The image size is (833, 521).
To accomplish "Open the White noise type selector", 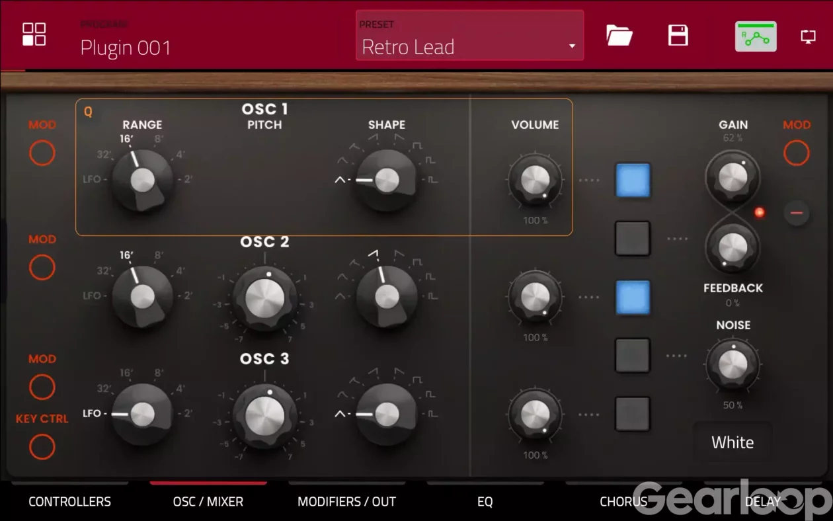I will coord(733,442).
